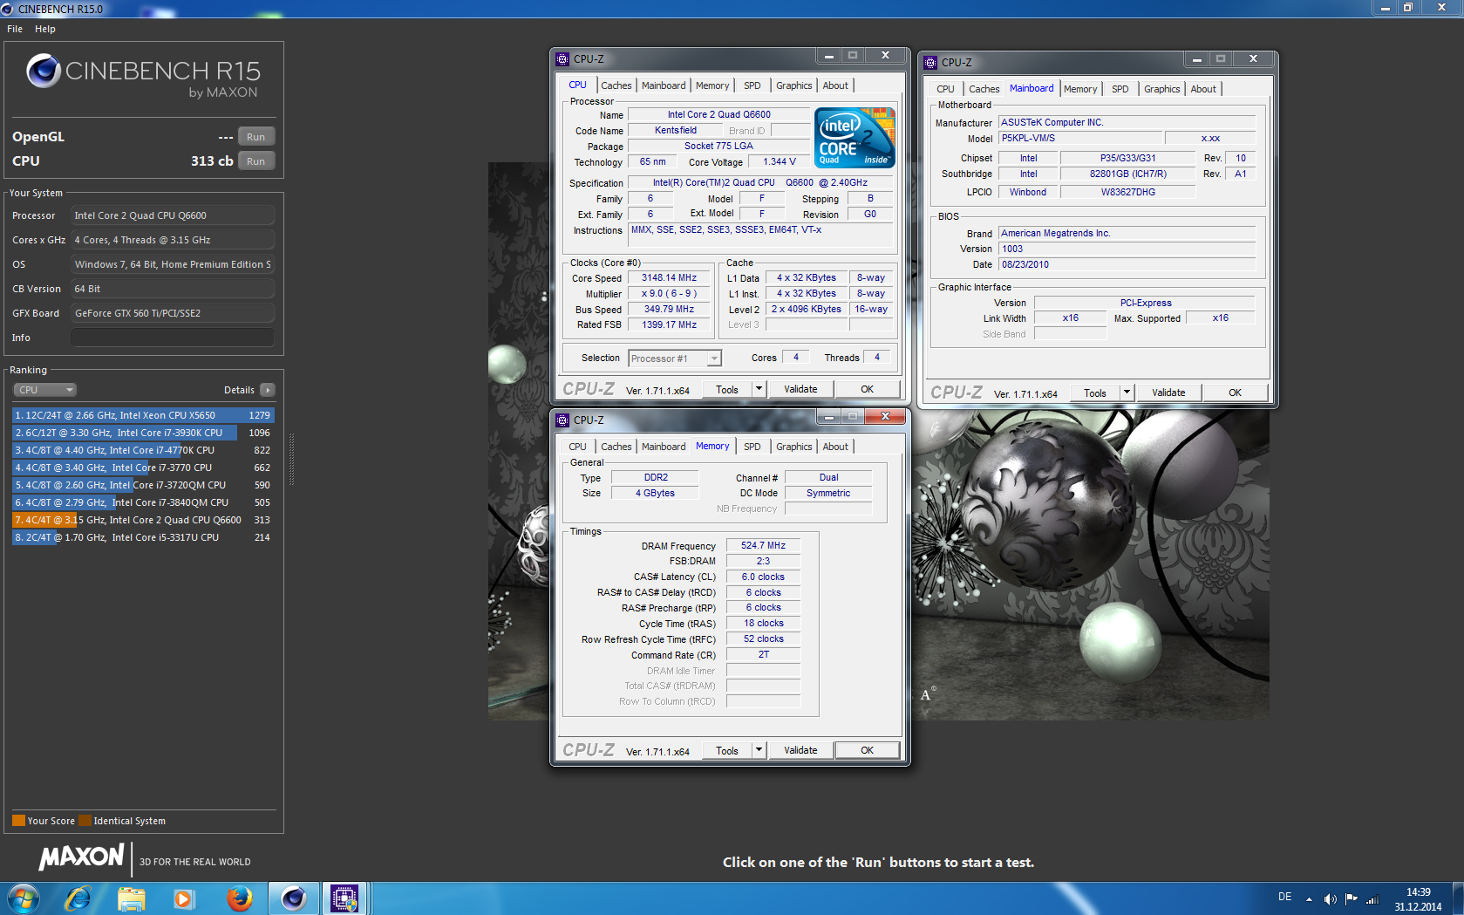This screenshot has width=1464, height=915.
Task: Click the DE language indicator
Action: coord(1284,897)
